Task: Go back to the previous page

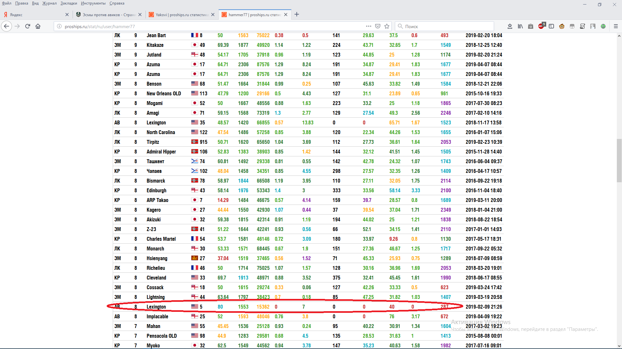Action: click(6, 26)
